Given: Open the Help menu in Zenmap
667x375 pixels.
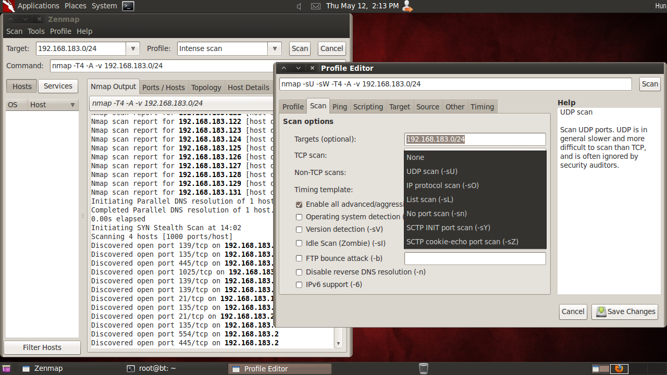Looking at the screenshot, I should 84,31.
